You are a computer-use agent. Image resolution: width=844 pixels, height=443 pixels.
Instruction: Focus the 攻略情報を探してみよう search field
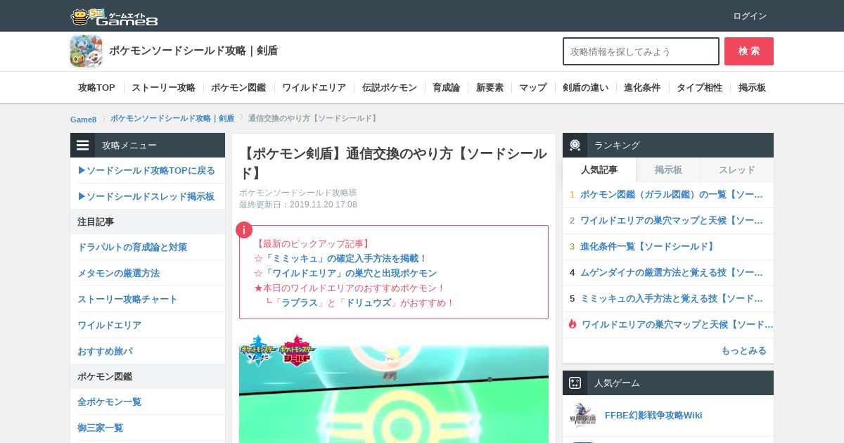pyautogui.click(x=641, y=51)
